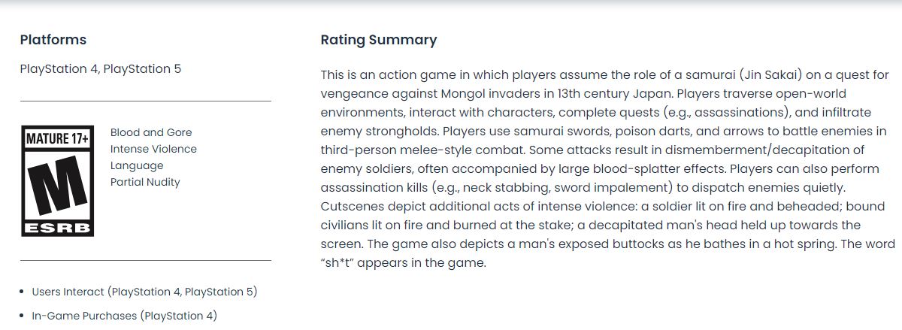Click the Users Interact list item
The image size is (902, 330).
(x=144, y=292)
